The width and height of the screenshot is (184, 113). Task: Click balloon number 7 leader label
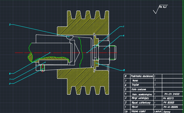click(124, 27)
